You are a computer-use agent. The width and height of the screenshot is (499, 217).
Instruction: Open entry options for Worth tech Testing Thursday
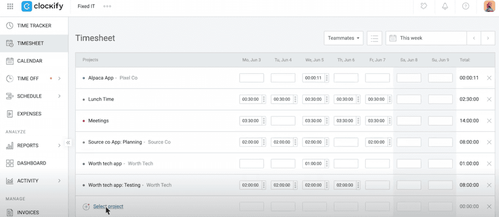click(x=358, y=185)
